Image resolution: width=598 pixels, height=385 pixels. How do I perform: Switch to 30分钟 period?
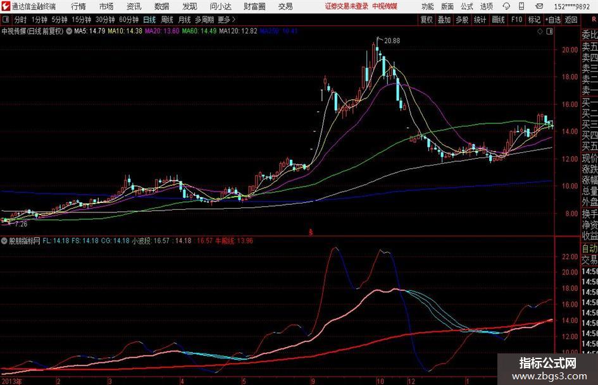(x=105, y=20)
